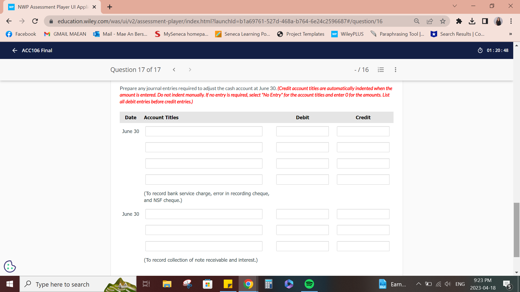
Task: Open Chrome's three-dot browser menu
Action: point(511,21)
